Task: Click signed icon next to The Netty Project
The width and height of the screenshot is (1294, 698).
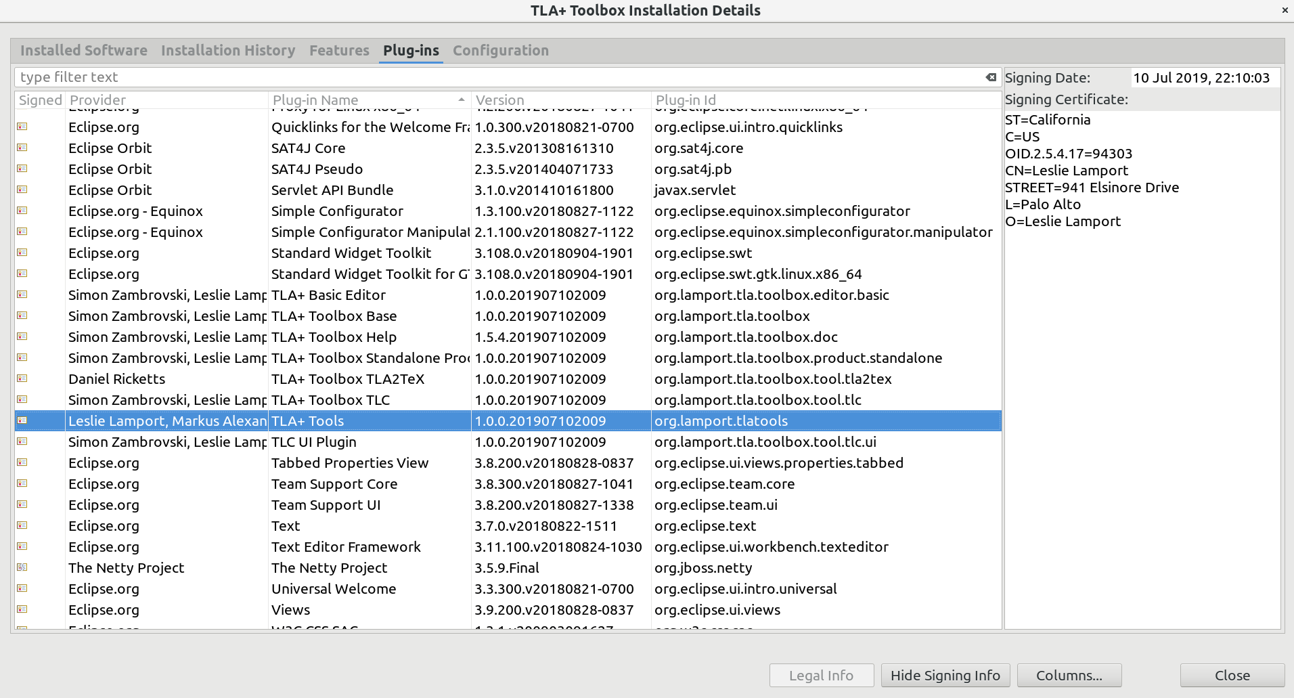Action: pyautogui.click(x=22, y=567)
